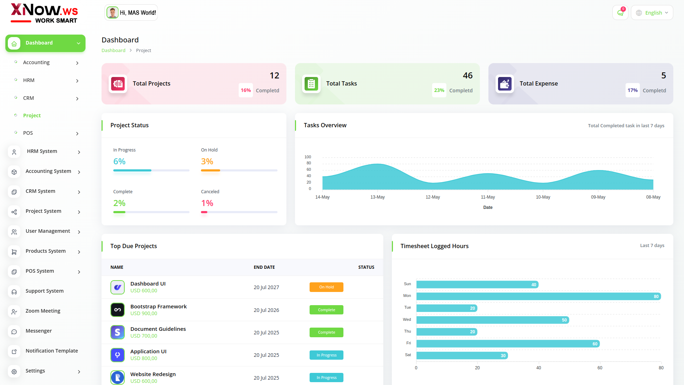Image resolution: width=684 pixels, height=385 pixels.
Task: Click the Dashboard UI project logo
Action: pos(118,287)
